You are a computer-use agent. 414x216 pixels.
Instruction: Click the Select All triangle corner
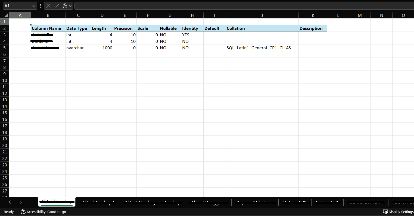click(x=6, y=15)
